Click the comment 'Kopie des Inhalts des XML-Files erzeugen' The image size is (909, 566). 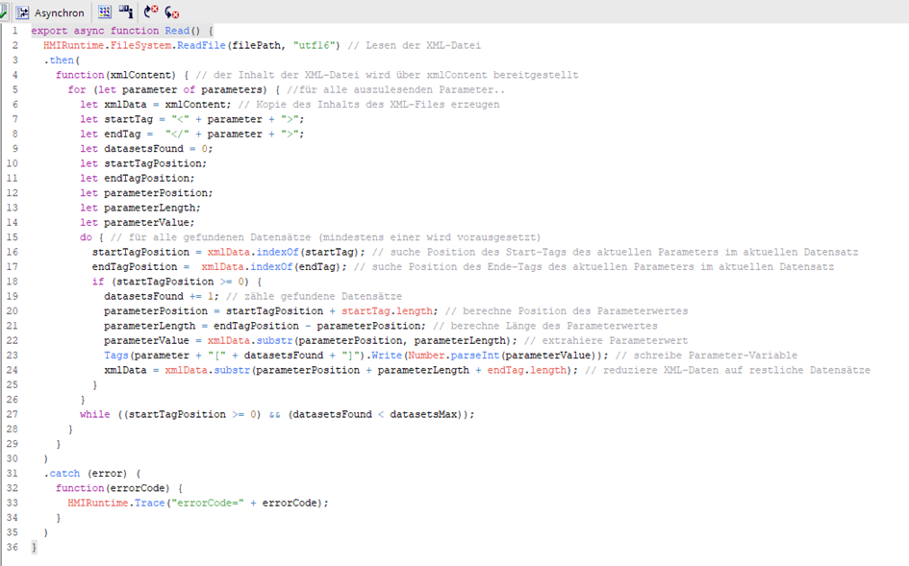(x=377, y=105)
